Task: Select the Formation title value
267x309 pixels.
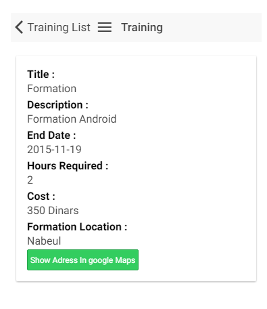Action: (51, 88)
